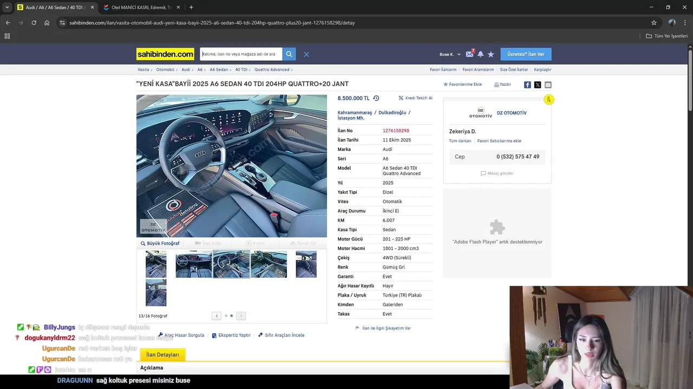Click price history clock icon
This screenshot has height=389, width=693.
[x=376, y=98]
